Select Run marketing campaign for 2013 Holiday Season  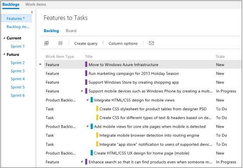[134, 73]
